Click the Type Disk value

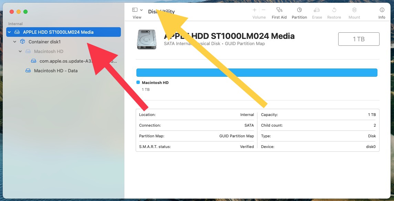[x=372, y=136]
